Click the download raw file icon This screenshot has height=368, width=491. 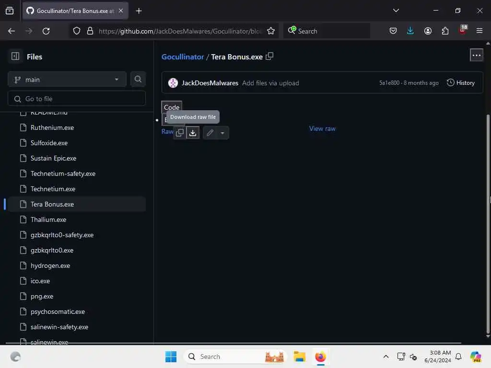(x=193, y=133)
